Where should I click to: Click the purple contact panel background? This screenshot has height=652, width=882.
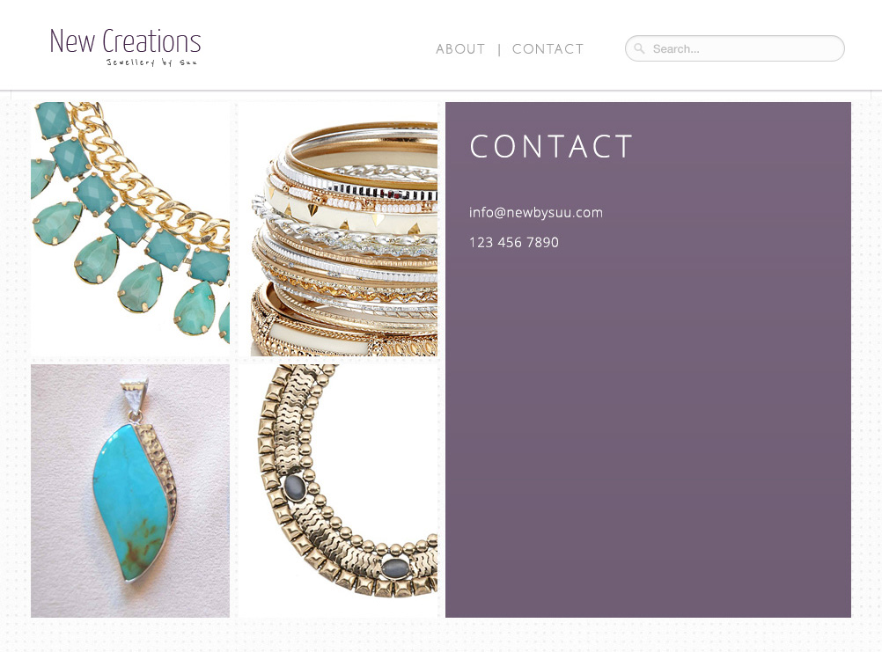(x=648, y=427)
